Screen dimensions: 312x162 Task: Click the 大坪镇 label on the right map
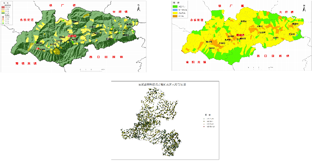[286, 12]
